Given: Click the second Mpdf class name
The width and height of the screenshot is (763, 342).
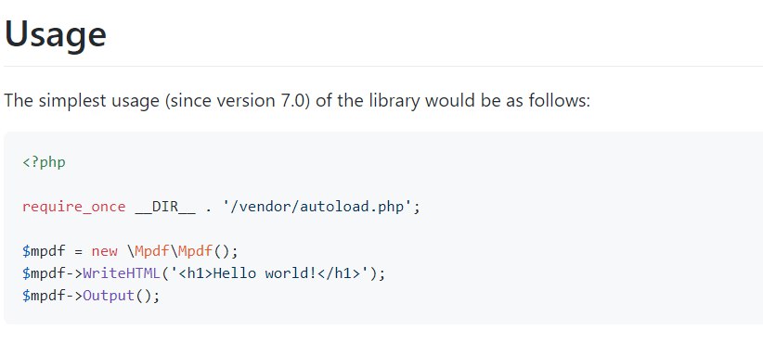Looking at the screenshot, I should tap(195, 251).
